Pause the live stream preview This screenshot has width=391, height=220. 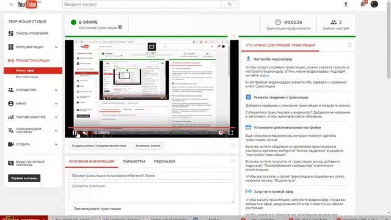[75, 133]
